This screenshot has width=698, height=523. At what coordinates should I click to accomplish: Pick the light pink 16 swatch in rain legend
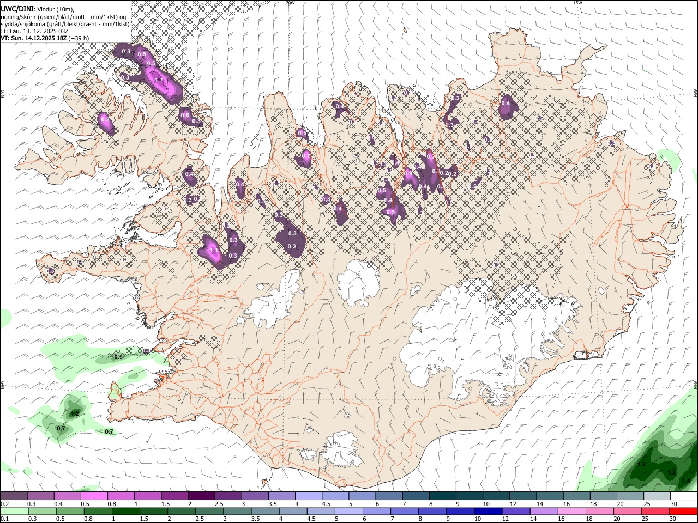coord(572,511)
